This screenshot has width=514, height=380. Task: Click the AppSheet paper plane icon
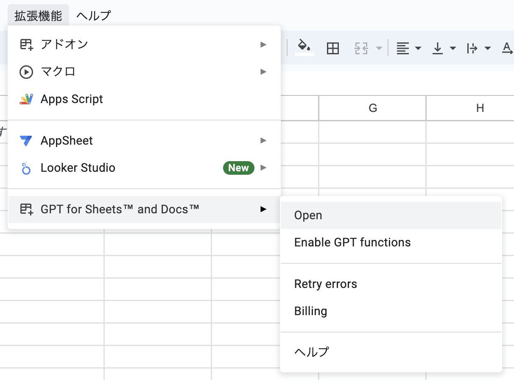coord(26,140)
